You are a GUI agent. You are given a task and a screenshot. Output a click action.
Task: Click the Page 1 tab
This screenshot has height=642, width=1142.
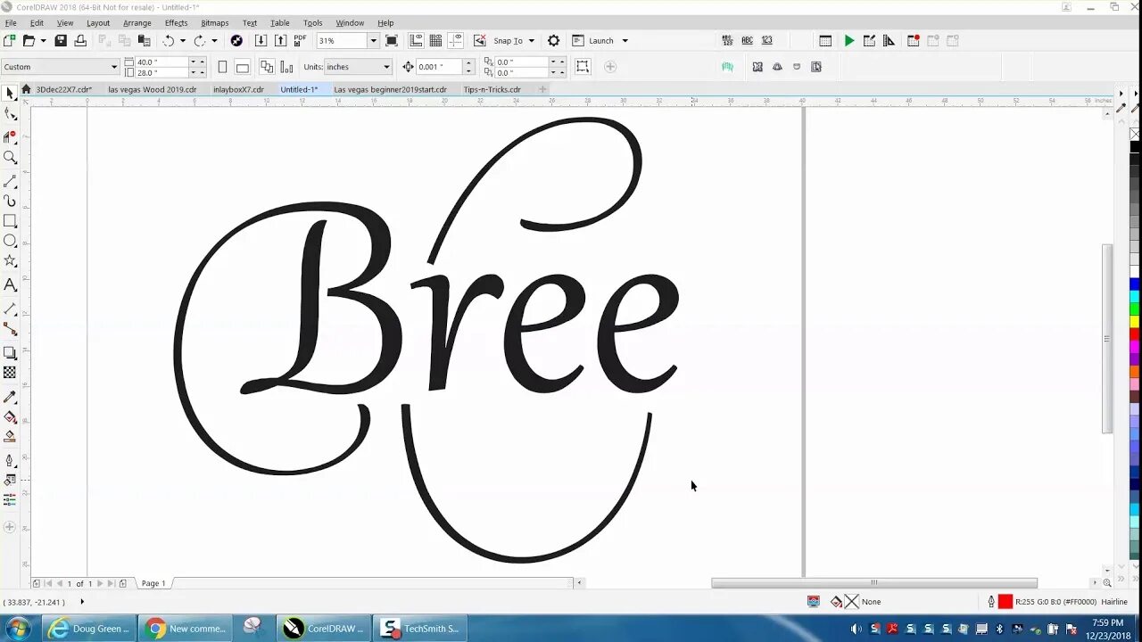click(x=153, y=583)
